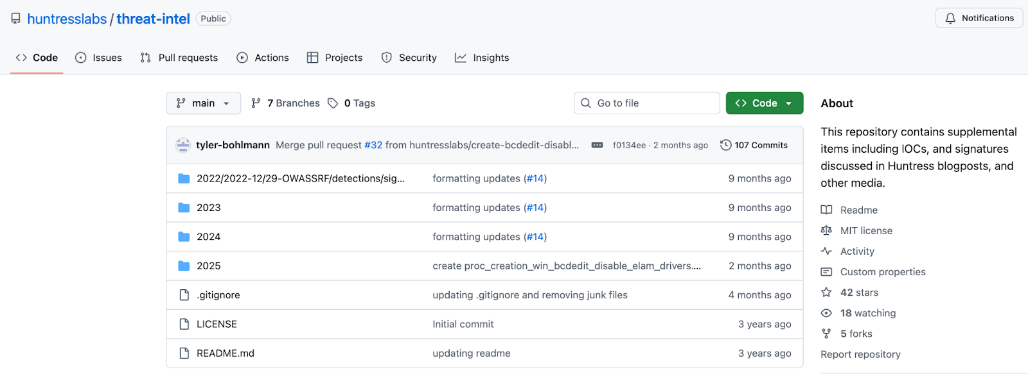The width and height of the screenshot is (1028, 374).
Task: Click the 5 forks icon
Action: pyautogui.click(x=826, y=334)
